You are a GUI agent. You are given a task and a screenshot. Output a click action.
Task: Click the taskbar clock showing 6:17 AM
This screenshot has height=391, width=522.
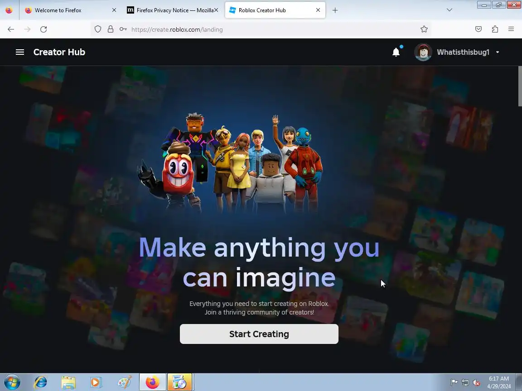499,382
